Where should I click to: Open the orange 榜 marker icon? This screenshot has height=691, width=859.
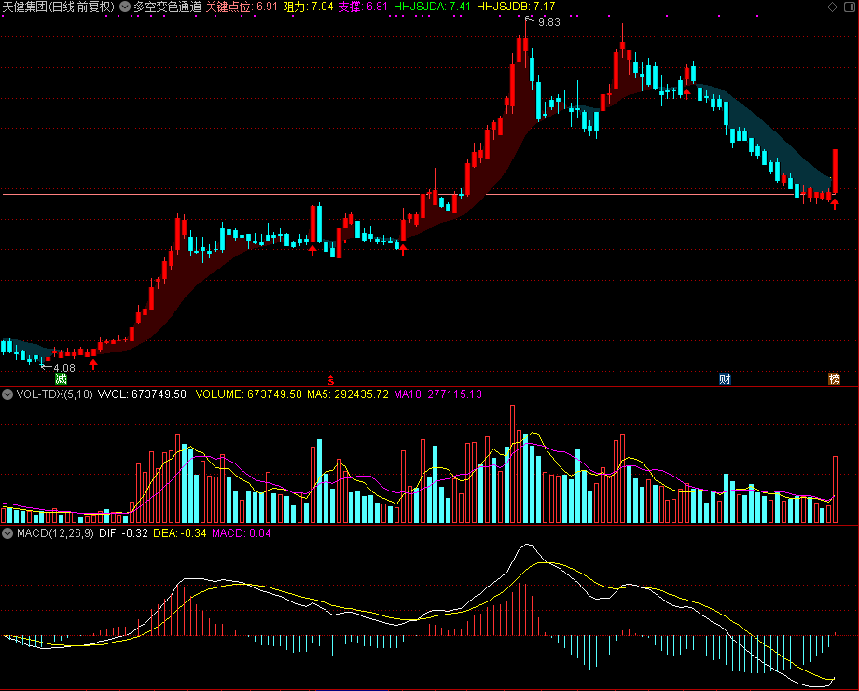[x=835, y=379]
